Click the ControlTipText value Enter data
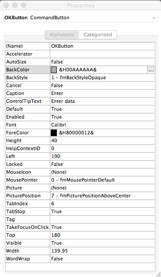Image resolution: width=161 pixels, height=277 pixels. [102, 101]
